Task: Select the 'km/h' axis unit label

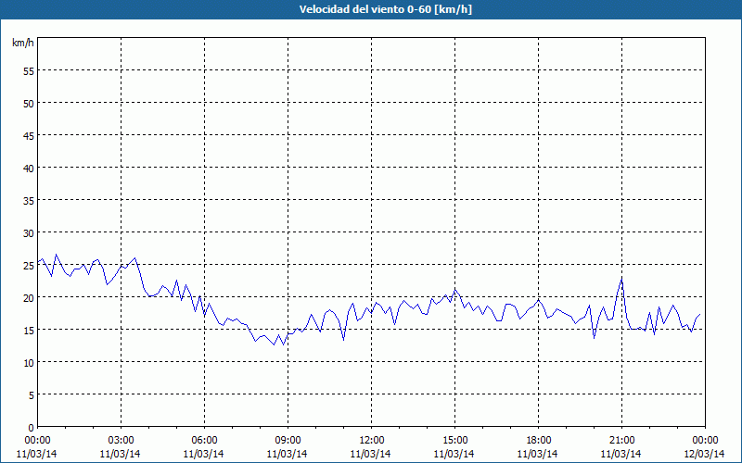Action: click(x=22, y=43)
